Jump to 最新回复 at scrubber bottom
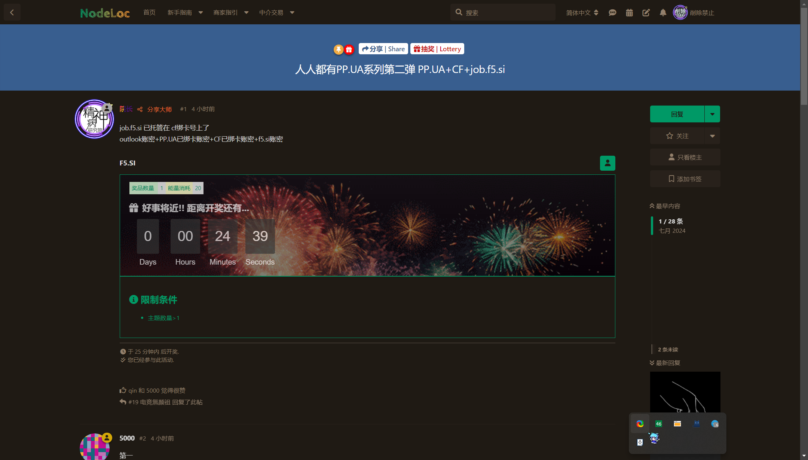The width and height of the screenshot is (808, 460). coord(665,363)
